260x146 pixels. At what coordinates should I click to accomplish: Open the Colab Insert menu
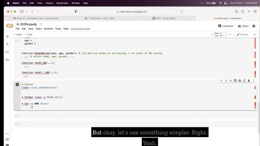[39, 29]
